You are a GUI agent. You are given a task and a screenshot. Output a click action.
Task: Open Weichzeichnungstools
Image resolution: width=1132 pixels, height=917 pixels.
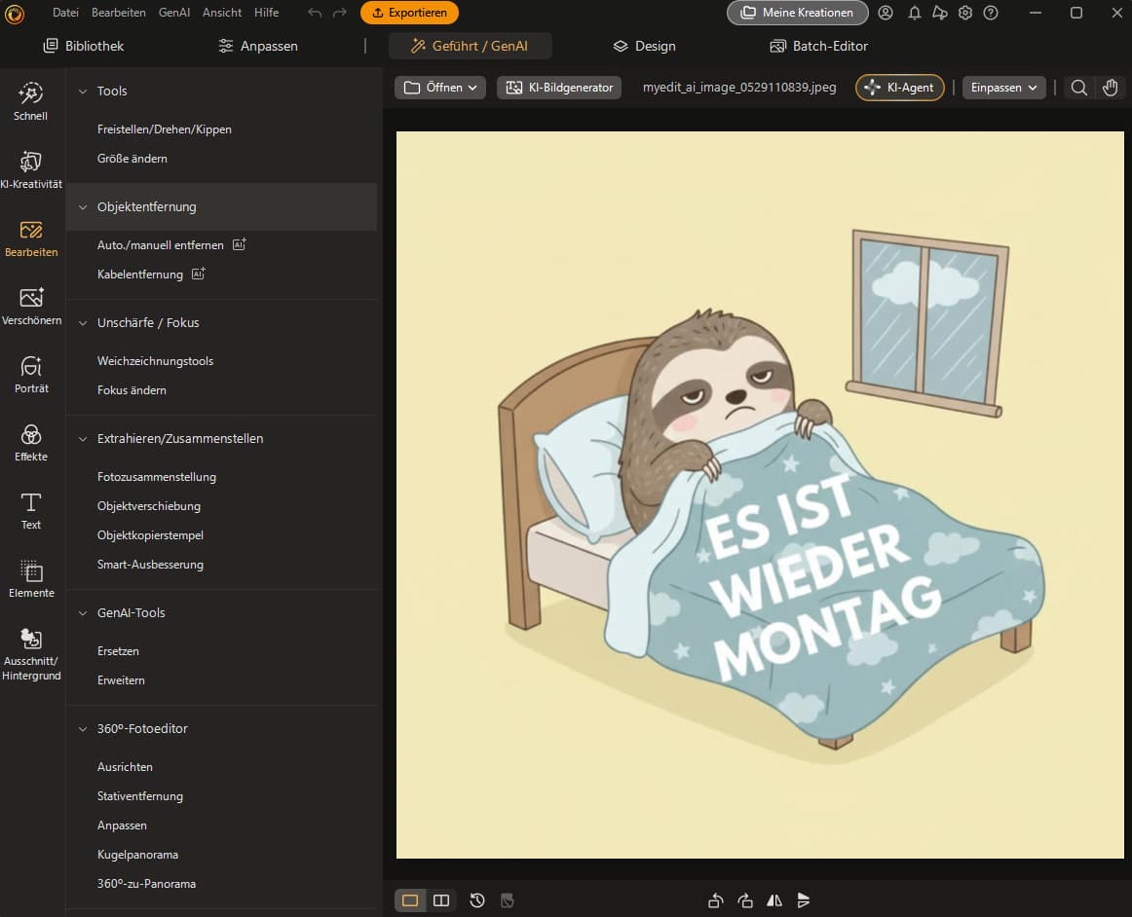155,361
